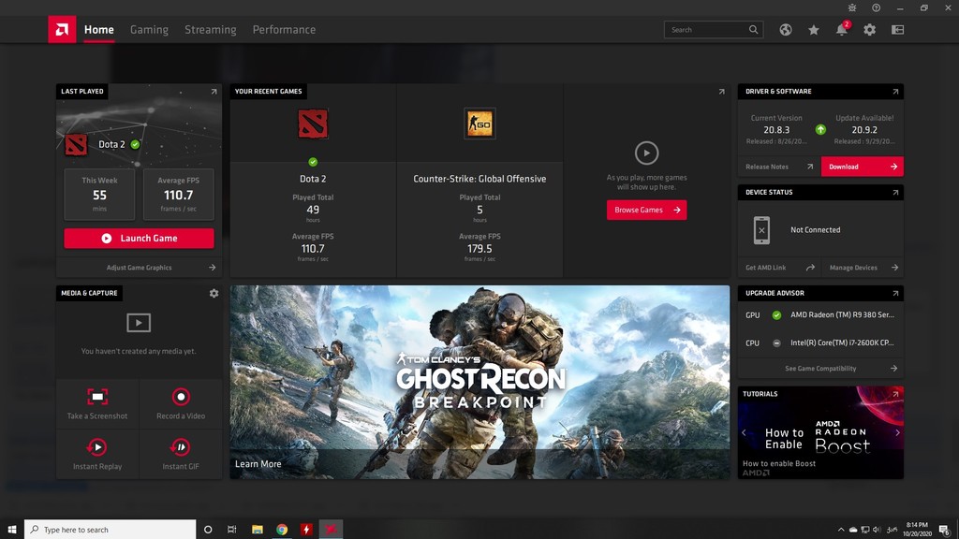Open the favorites star icon
The width and height of the screenshot is (959, 539).
click(814, 29)
